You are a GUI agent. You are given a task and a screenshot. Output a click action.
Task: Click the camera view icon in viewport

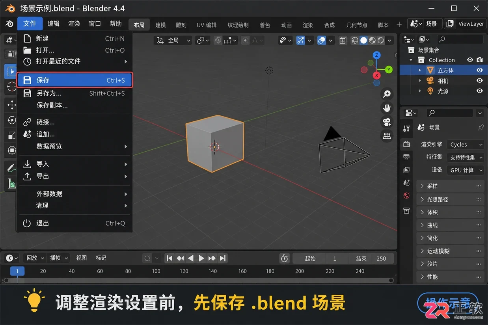point(387,122)
